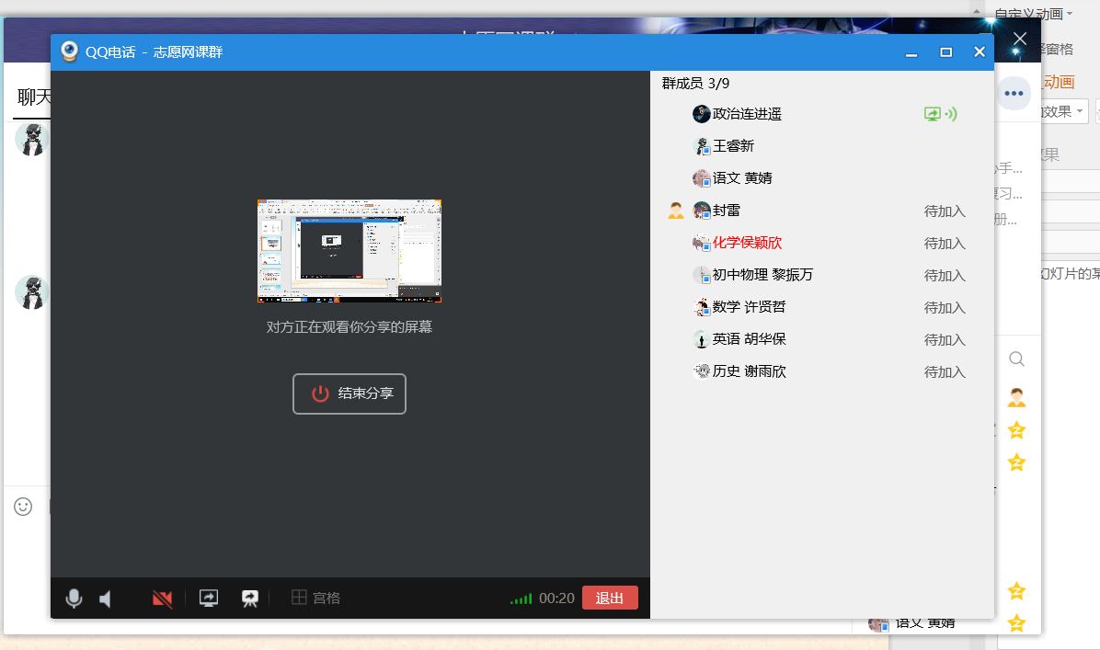Viewport: 1100px width, 650px height.
Task: Click the three-dot more options button
Action: click(x=1014, y=93)
